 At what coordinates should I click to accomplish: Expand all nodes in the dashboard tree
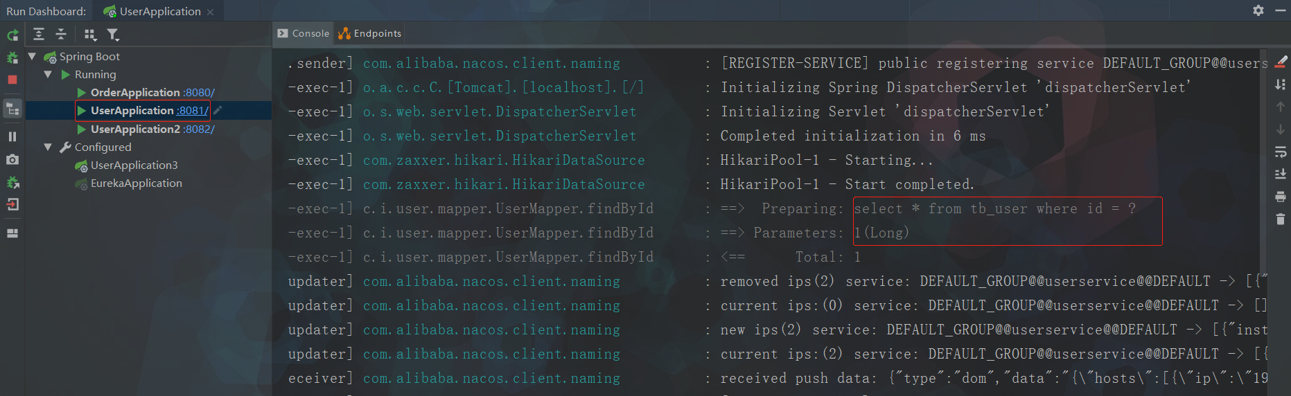coord(39,34)
